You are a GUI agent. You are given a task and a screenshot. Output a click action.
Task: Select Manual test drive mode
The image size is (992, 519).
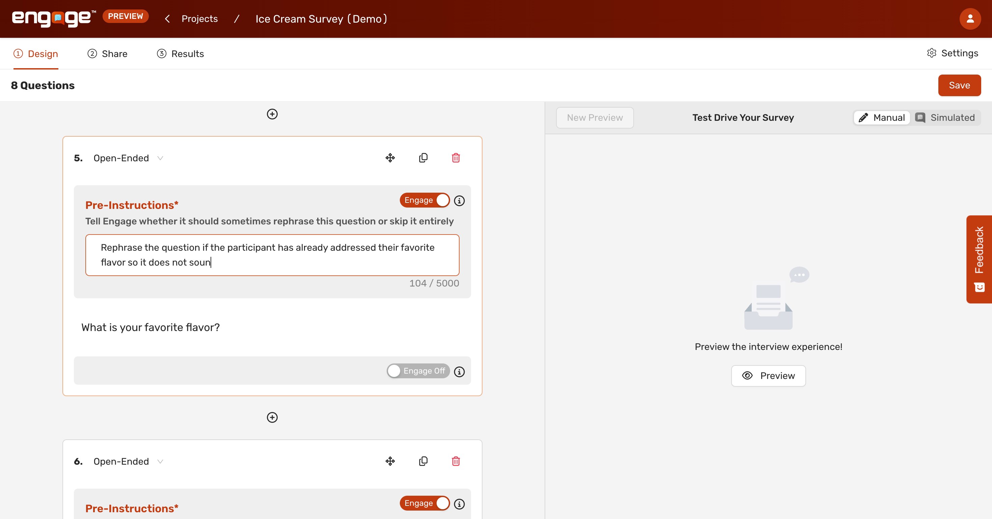coord(881,117)
